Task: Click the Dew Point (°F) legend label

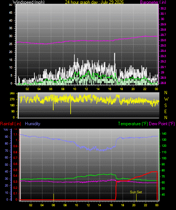Action: pyautogui.click(x=162, y=124)
